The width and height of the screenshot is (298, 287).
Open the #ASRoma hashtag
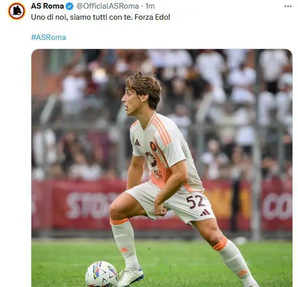pos(49,37)
